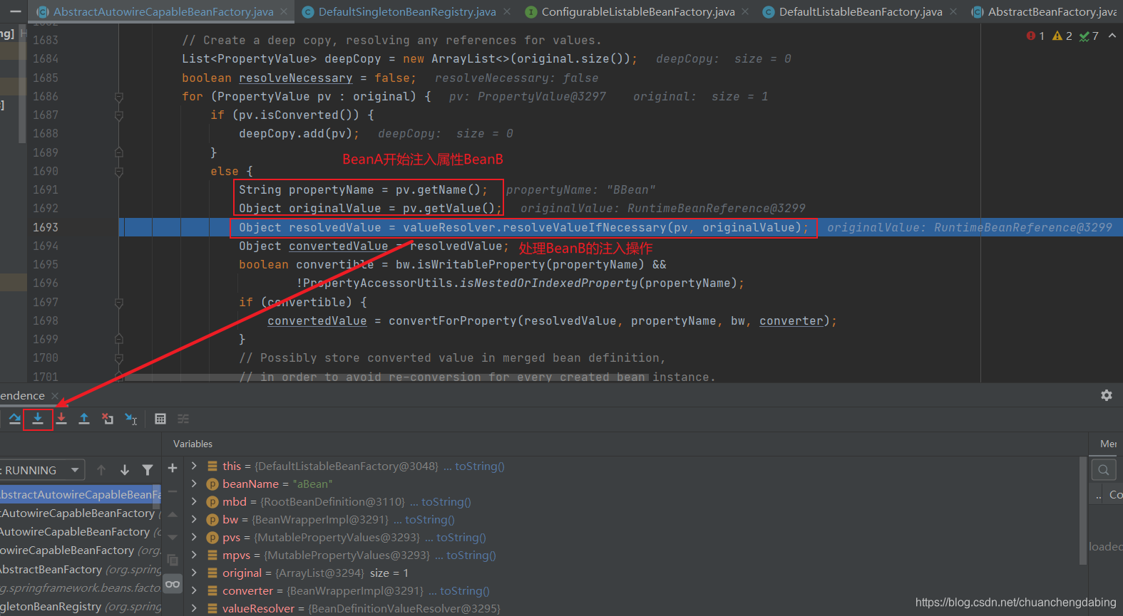Screen dimensions: 1123x616
Task: Close the debug session tab ending 'endence'
Action: [55, 395]
